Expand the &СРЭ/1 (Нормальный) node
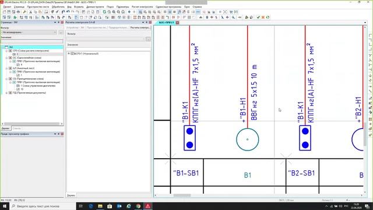This screenshot has width=373, height=210. (69, 54)
